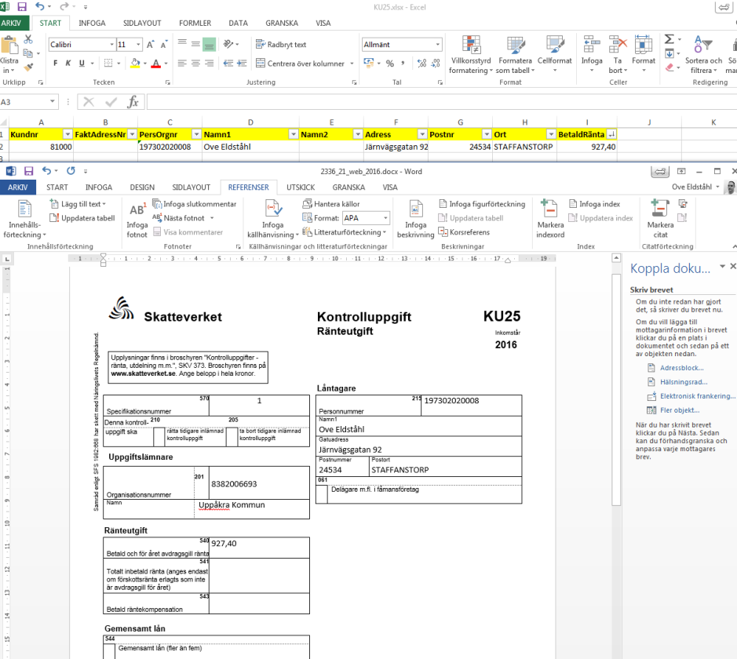
Task: Click Format Painter brush in Excel
Action: 29,67
